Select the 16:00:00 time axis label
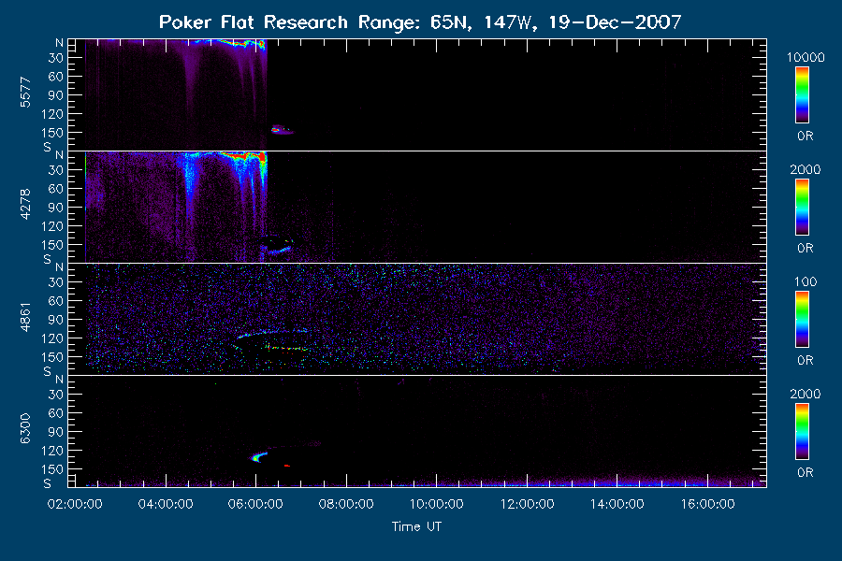Image resolution: width=842 pixels, height=561 pixels. (x=707, y=504)
